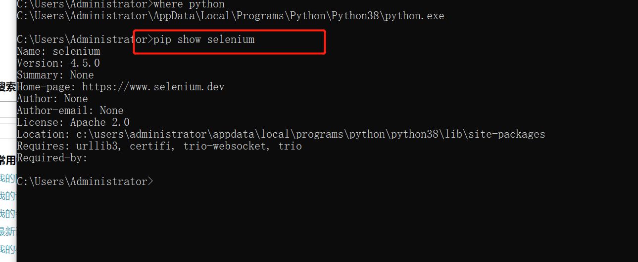Click the python.exe path output line
The image size is (638, 262).
230,16
